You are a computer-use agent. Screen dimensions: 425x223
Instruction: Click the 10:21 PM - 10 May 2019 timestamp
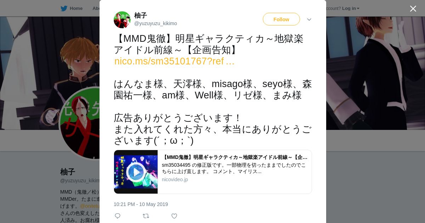tap(141, 204)
